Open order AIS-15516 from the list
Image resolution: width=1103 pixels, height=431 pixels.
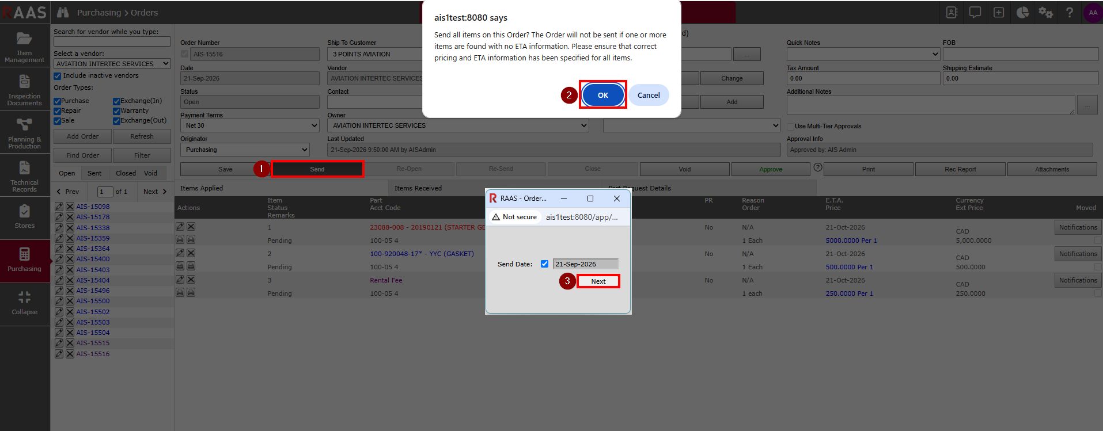click(x=93, y=354)
